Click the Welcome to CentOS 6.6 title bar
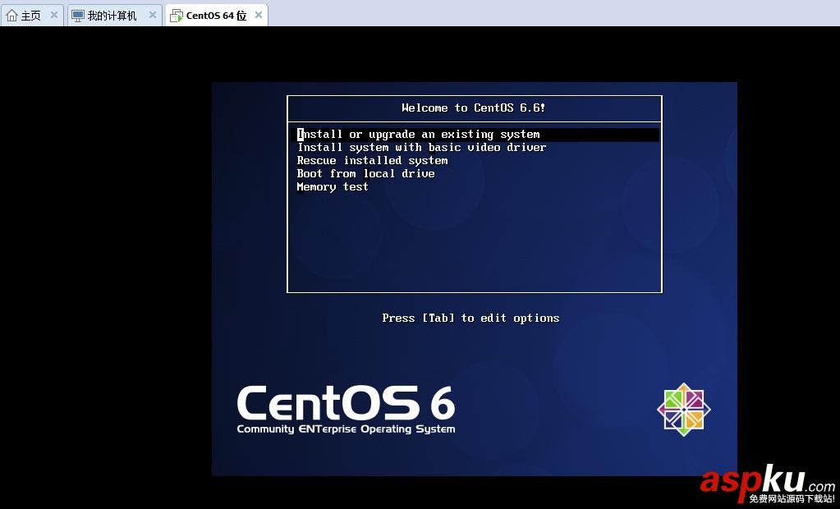This screenshot has width=840, height=509. tap(473, 108)
